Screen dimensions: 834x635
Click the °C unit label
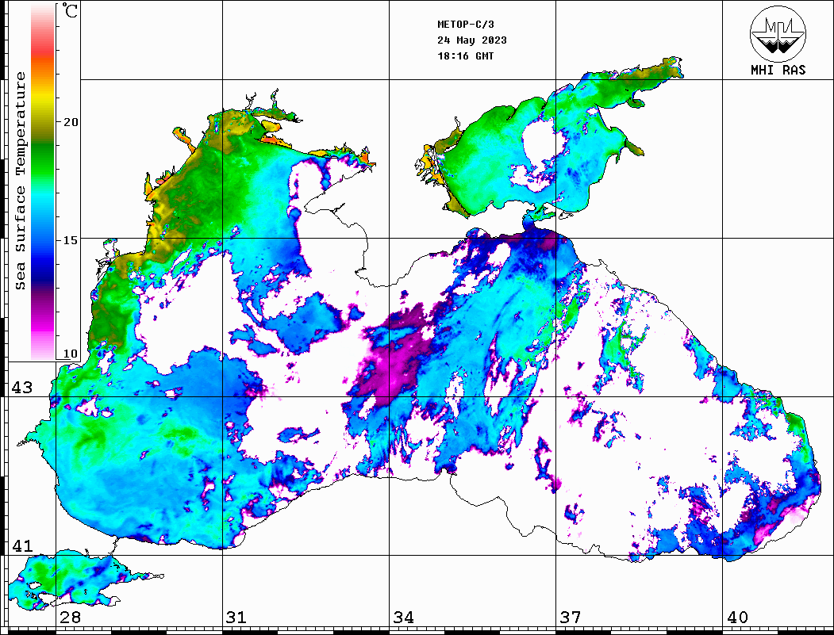(70, 10)
